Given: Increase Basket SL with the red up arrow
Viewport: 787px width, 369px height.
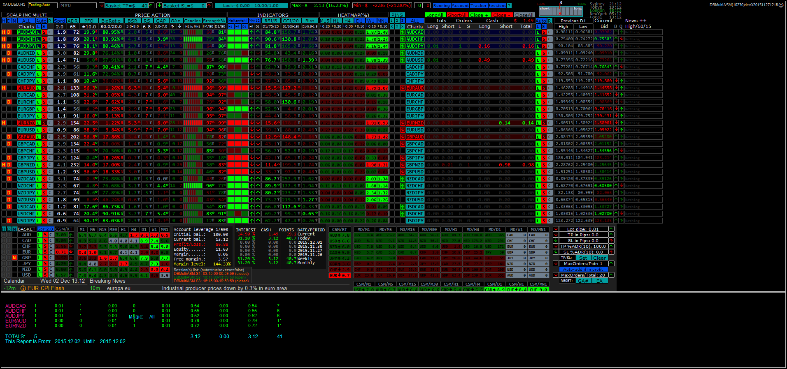Looking at the screenshot, I should click(209, 5).
